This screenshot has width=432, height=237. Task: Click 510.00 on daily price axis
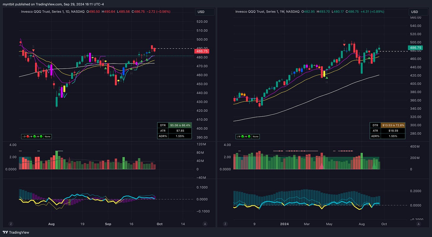pyautogui.click(x=202, y=31)
